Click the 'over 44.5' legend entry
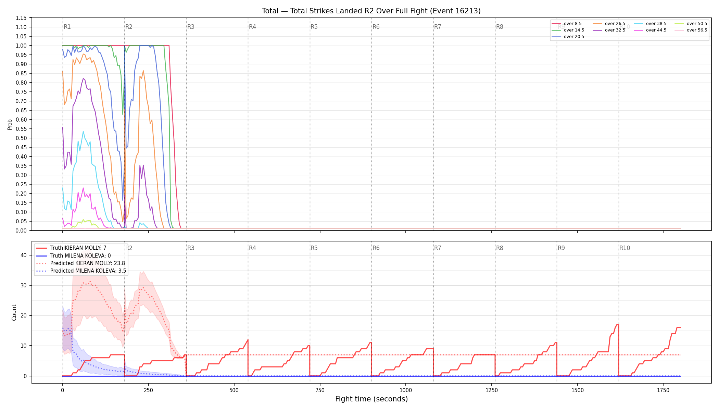Viewport: 719px width, 411px height. 651,30
